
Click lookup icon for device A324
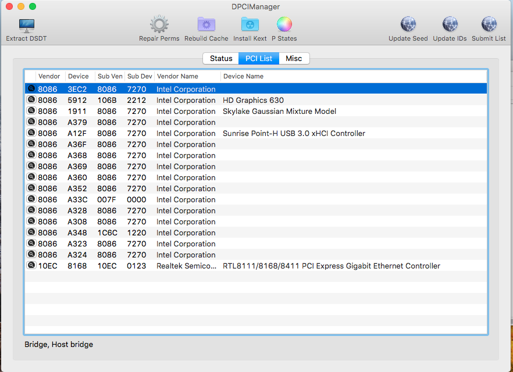point(31,255)
